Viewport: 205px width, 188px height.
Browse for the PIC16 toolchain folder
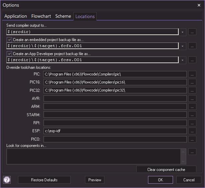[x=192, y=82]
